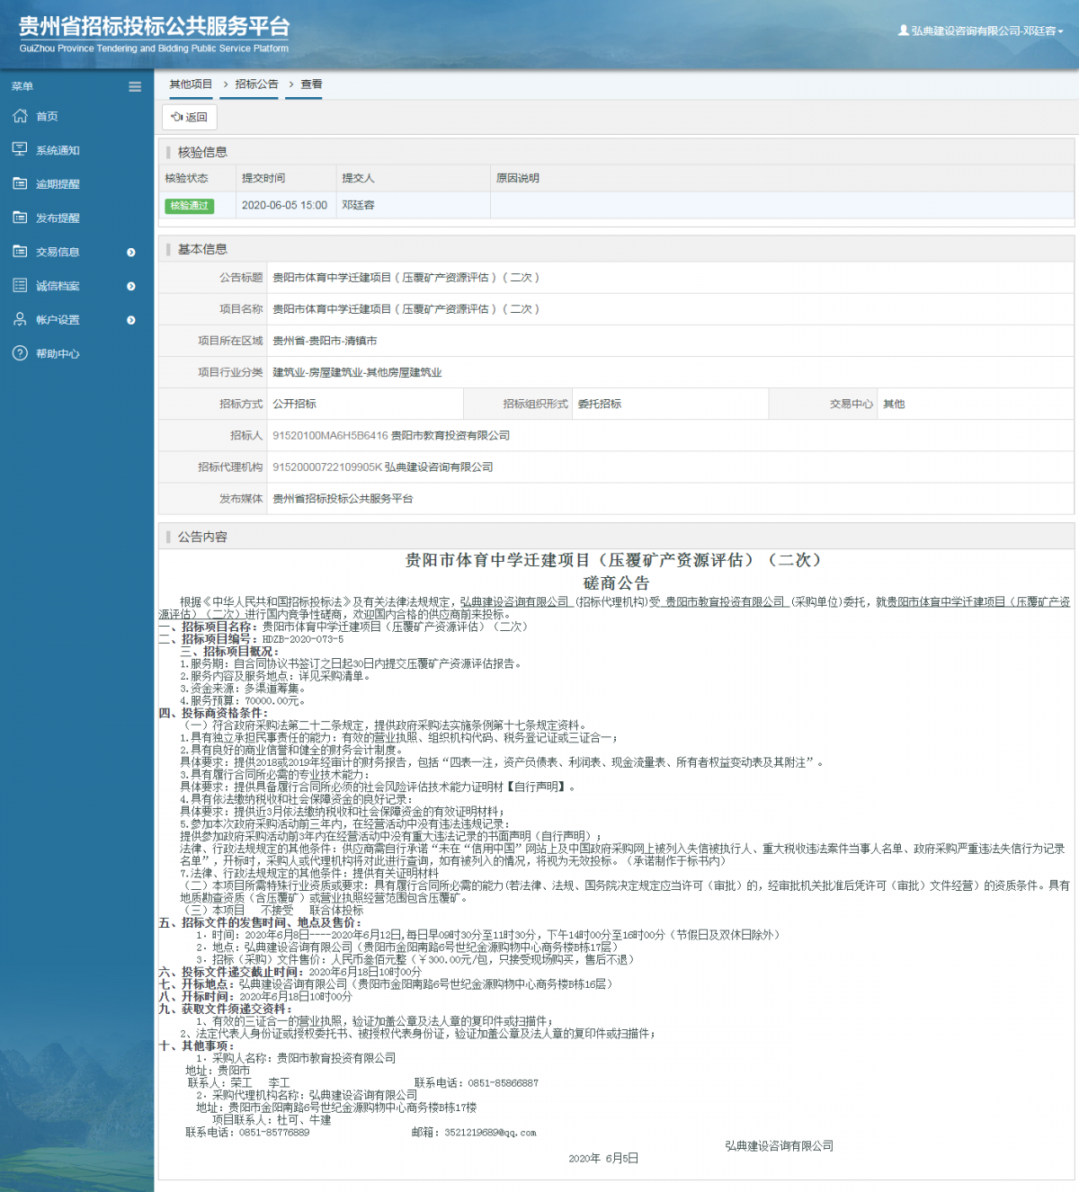Go to 其他项目 breadcrumb

(191, 85)
